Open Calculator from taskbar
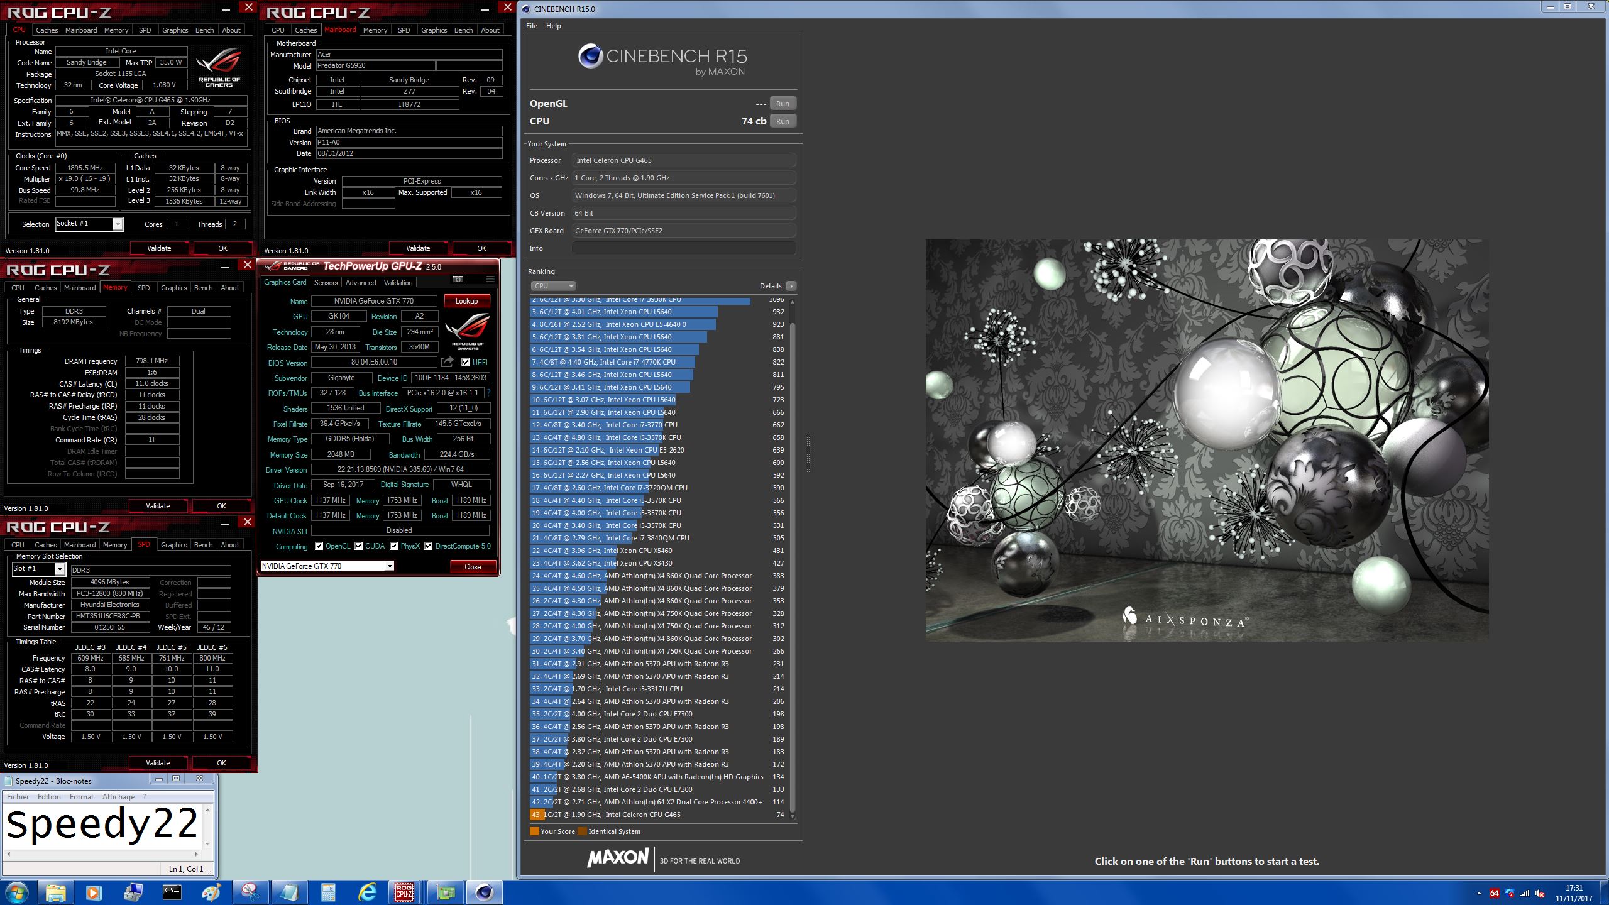This screenshot has height=905, width=1609. click(328, 892)
